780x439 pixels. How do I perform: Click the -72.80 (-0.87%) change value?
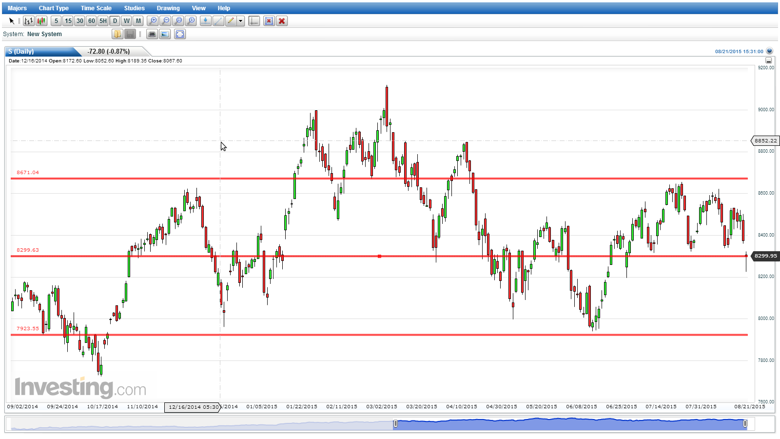(109, 51)
